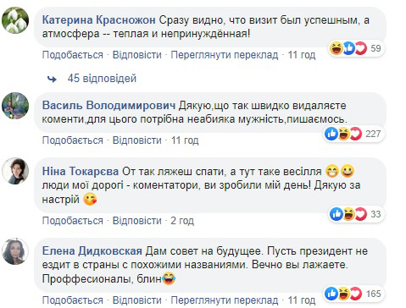View reaction icons on the 165-reaction comment

tap(343, 294)
